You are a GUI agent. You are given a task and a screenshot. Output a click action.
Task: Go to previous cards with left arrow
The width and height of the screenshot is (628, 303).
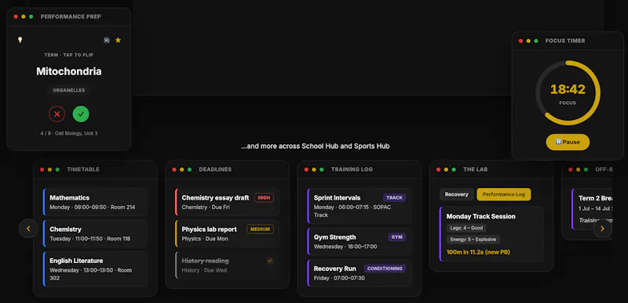coord(28,229)
